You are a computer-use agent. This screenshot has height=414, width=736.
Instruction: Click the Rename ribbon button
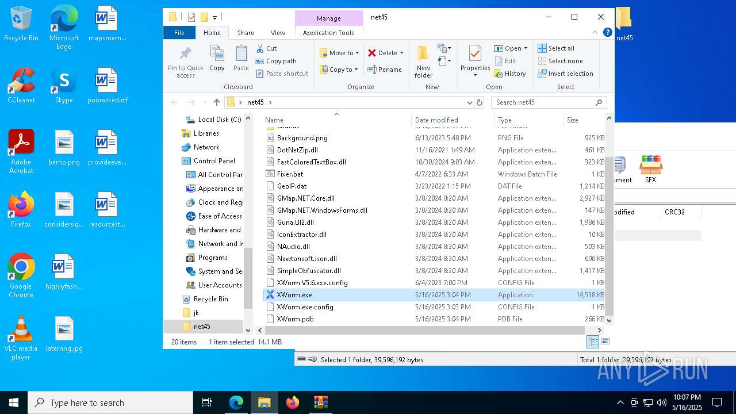point(385,70)
